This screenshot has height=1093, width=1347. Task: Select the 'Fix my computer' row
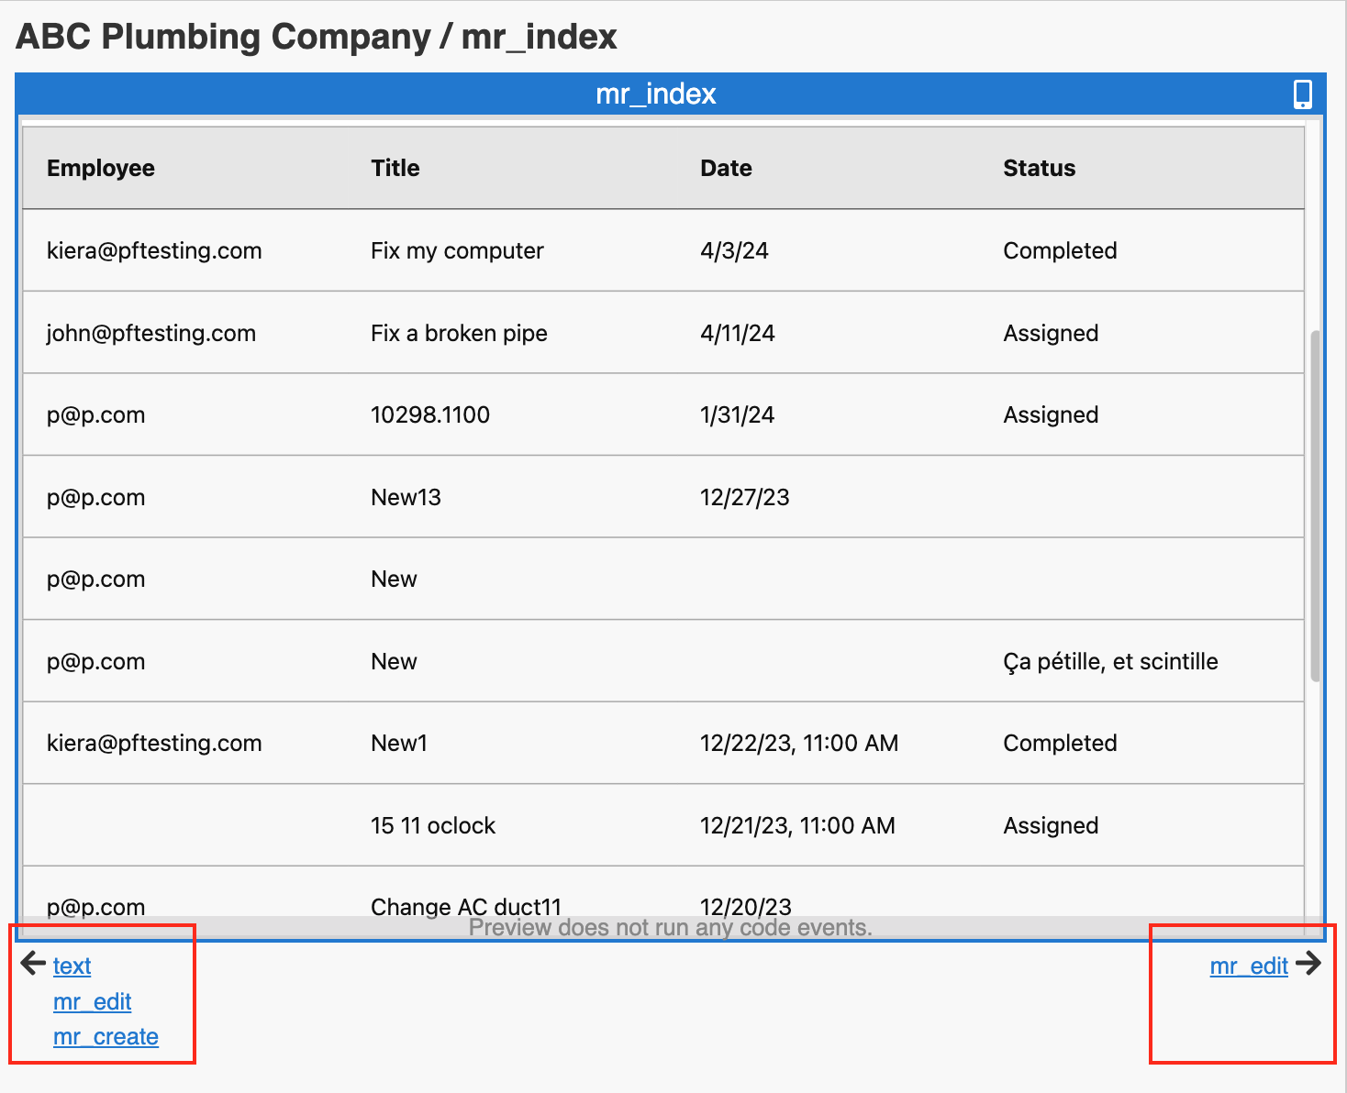tap(457, 251)
